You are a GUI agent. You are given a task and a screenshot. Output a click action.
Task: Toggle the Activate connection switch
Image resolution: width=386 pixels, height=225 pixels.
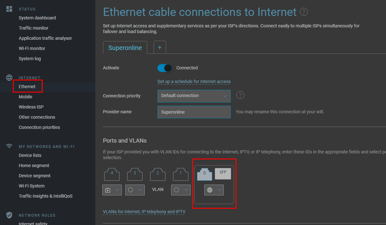[165, 68]
